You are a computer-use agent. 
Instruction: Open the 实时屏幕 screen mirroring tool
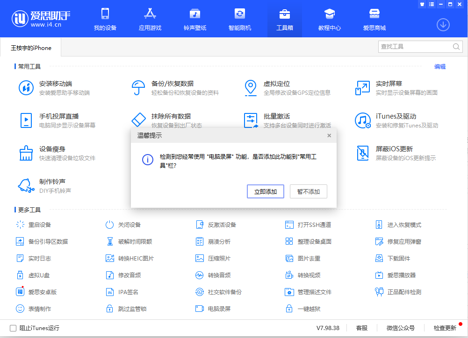363,88
